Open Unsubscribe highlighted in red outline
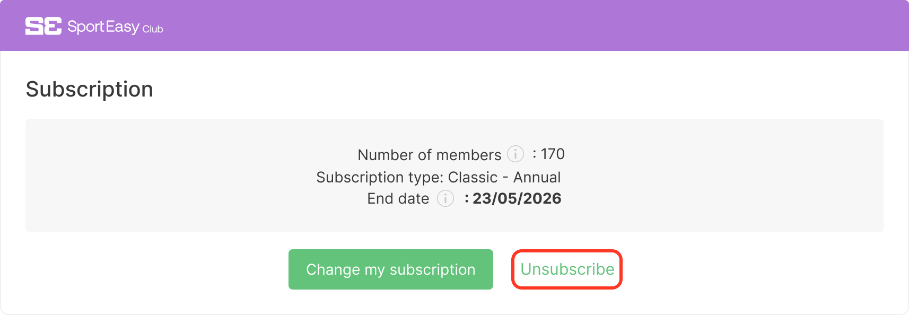 coord(567,269)
